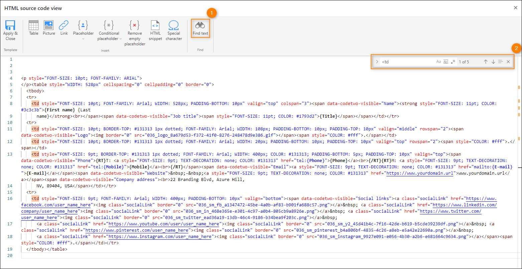This screenshot has width=522, height=269.
Task: Click the Apply & Close save icon
Action: click(x=10, y=25)
